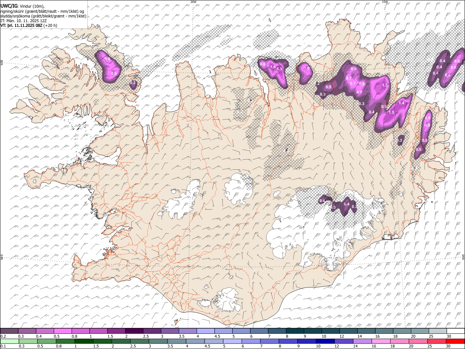
Task: Select the top-row swatch between 8 and 9
Action: pos(295,331)
